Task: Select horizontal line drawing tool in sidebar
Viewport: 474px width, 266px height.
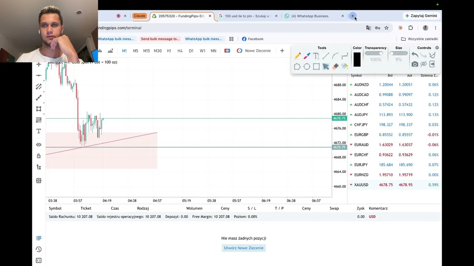Action: pyautogui.click(x=39, y=75)
